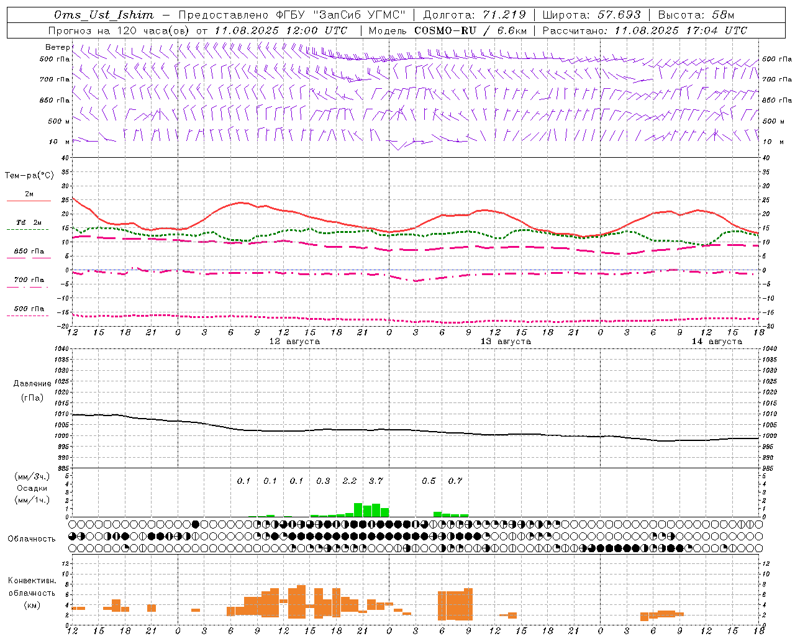Click the 700 гПа temperature legend label
Screen dimensions: 795x636
coord(29,279)
